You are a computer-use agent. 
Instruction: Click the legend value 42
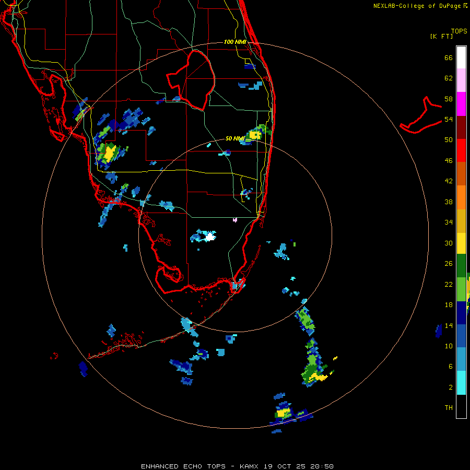click(x=449, y=181)
